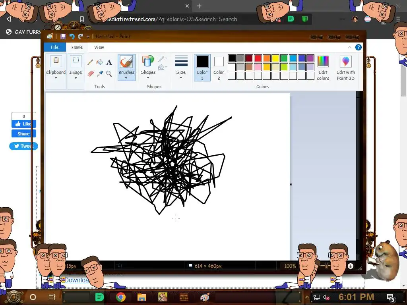This screenshot has width=407, height=305.
Task: Pick the orange color swatch in top row
Action: (x=267, y=58)
